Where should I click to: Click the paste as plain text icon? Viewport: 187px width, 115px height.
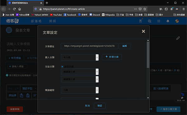[x=22, y=96]
